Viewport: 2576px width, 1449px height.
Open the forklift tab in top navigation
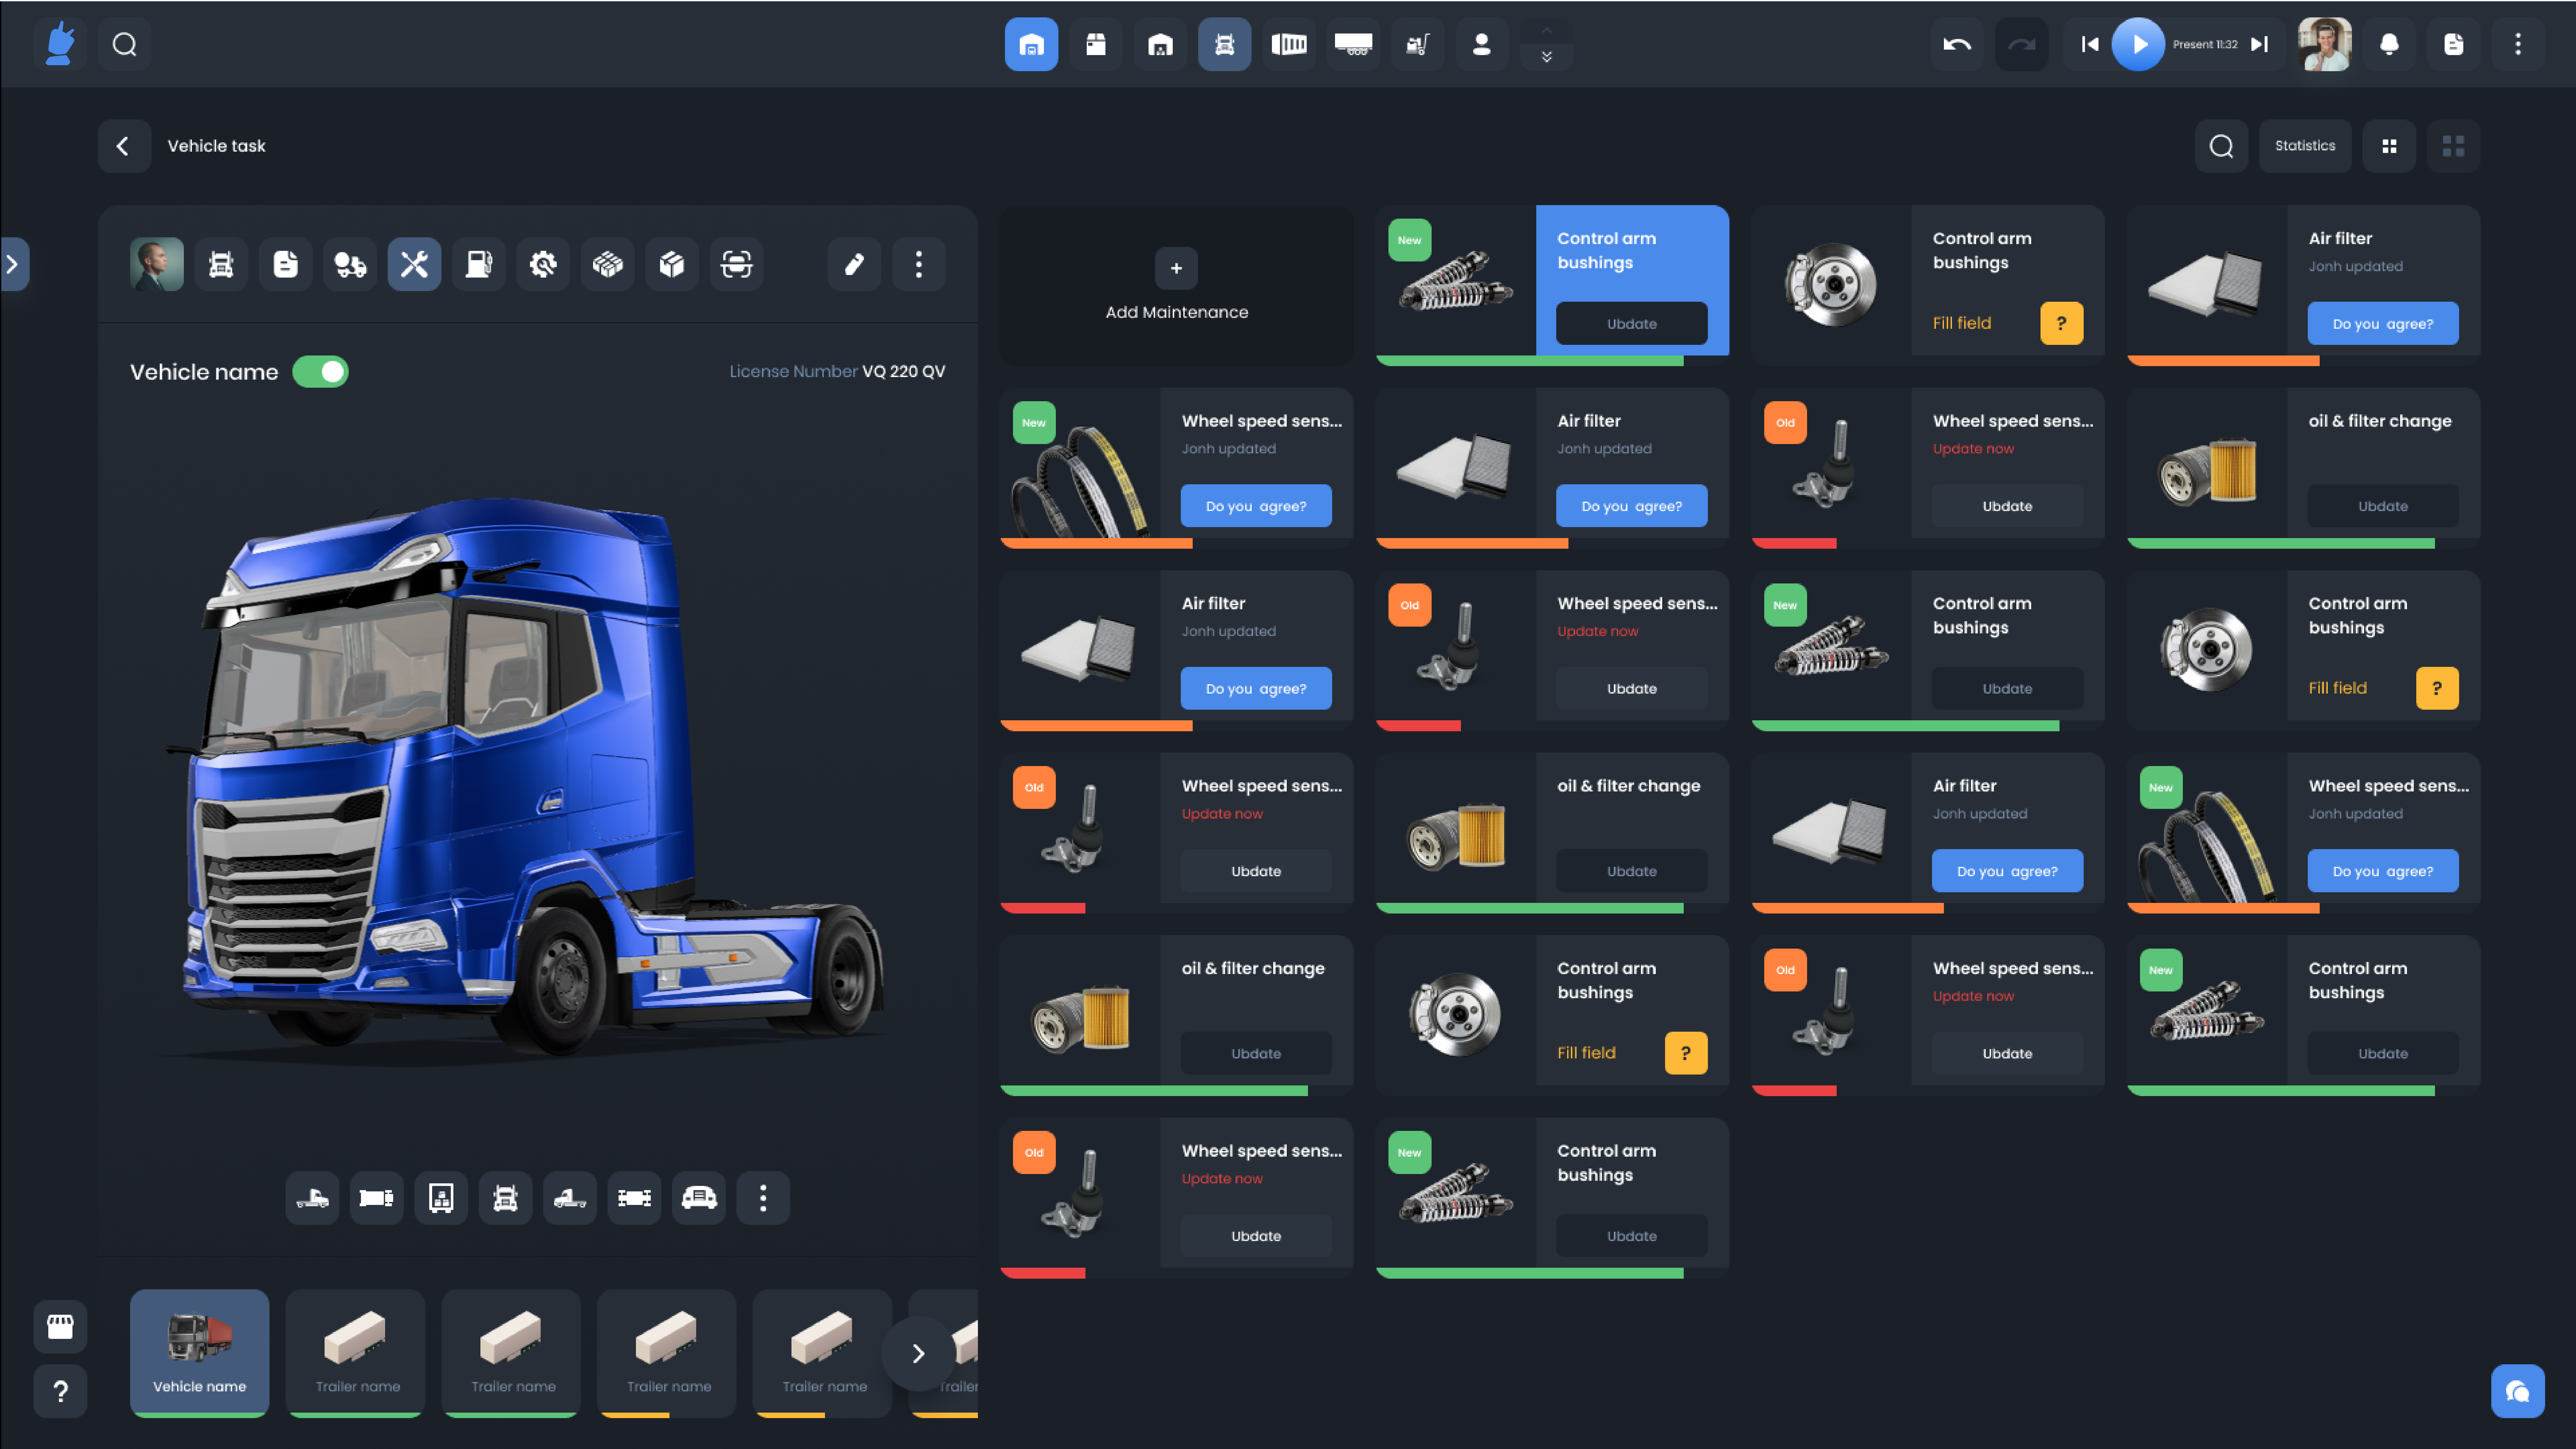[x=1418, y=44]
